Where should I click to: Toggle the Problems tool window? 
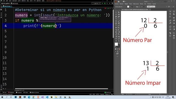[11, 92]
